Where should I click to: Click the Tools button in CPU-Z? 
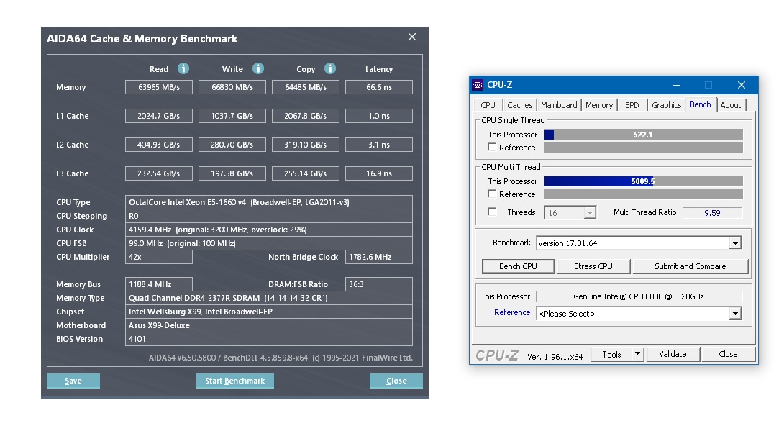611,355
